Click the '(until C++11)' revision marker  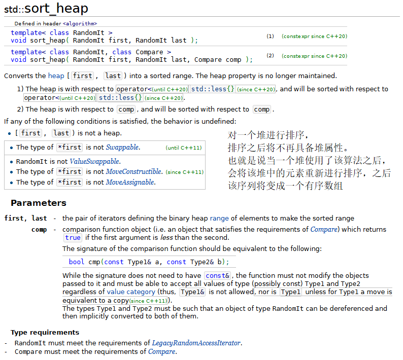coord(184,148)
